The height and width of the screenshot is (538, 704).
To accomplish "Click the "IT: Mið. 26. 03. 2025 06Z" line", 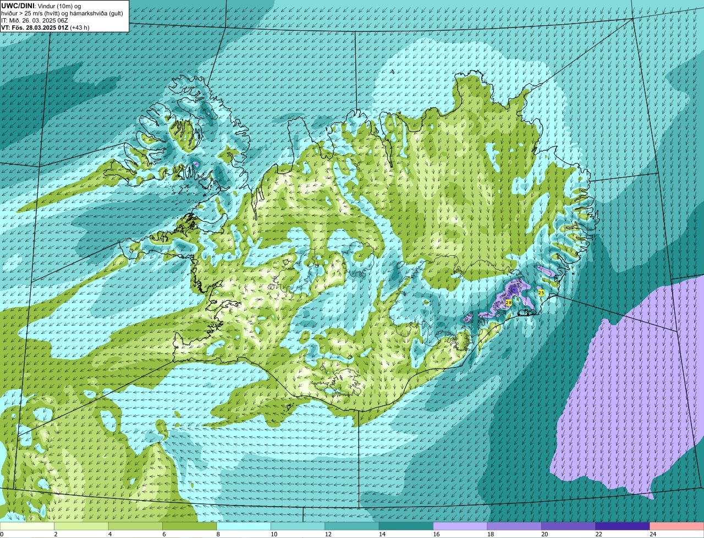I will [35, 20].
